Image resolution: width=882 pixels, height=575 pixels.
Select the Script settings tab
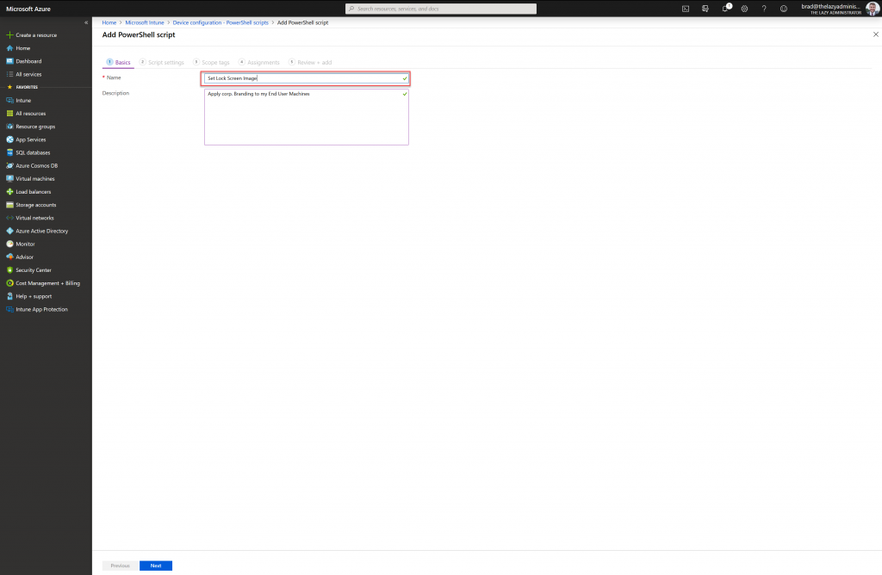[x=162, y=62]
